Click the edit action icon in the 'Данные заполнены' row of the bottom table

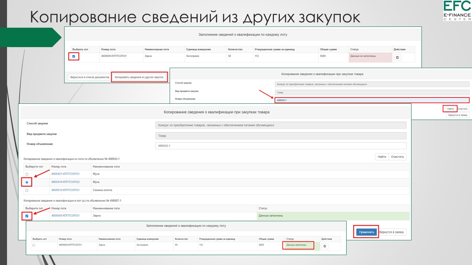pos(324,246)
